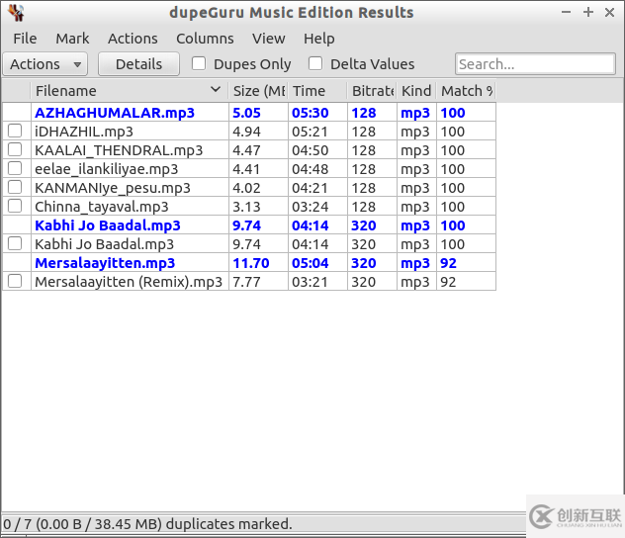Open the Columns menu
Screen dimensions: 625x538
tap(205, 39)
